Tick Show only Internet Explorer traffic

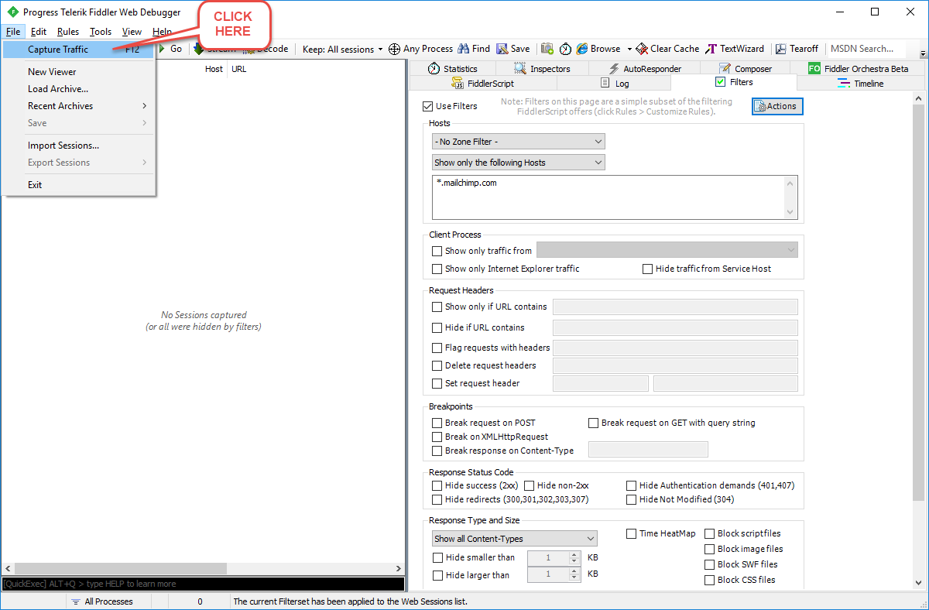click(437, 269)
